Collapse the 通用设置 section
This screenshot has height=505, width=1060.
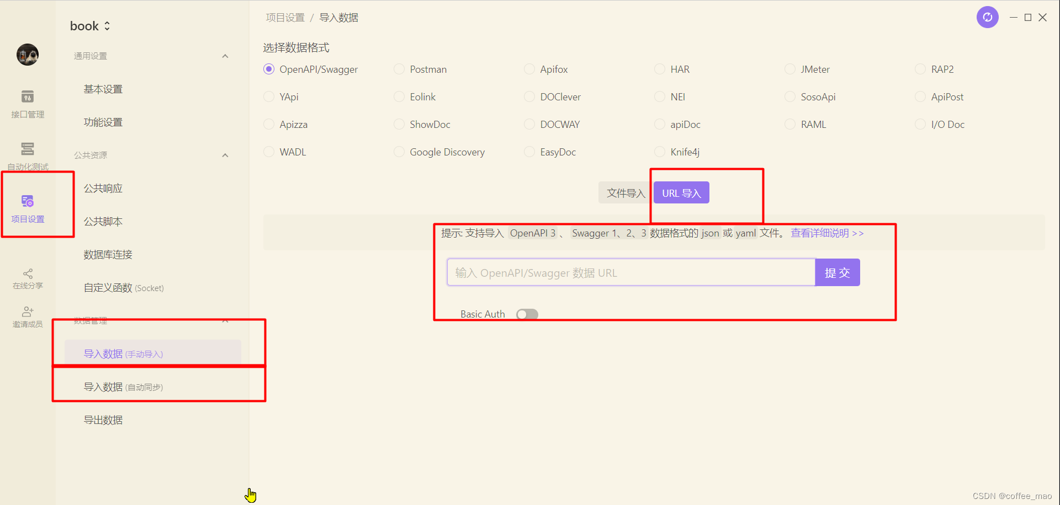225,56
